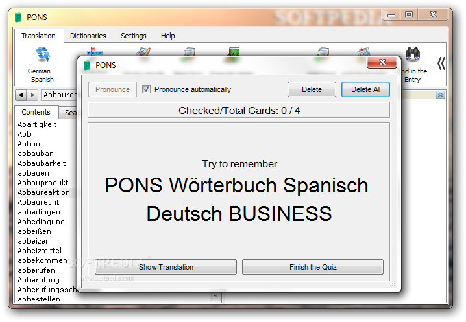The height and width of the screenshot is (322, 466).
Task: Select abbeißen in the word list
Action: click(x=34, y=231)
